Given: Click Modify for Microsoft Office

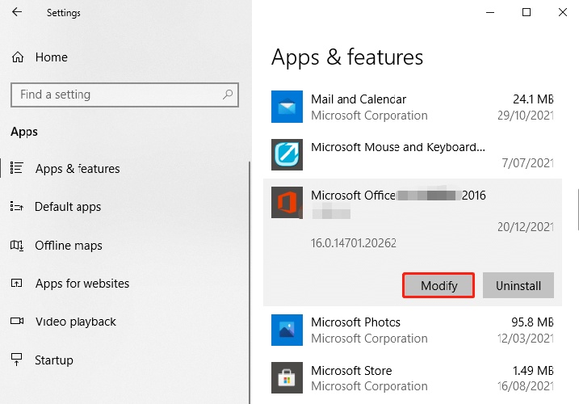Looking at the screenshot, I should [x=438, y=285].
